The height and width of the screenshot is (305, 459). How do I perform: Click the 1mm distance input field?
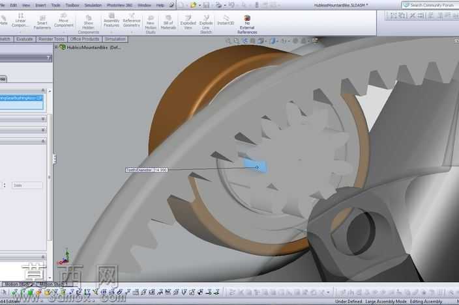click(x=27, y=185)
